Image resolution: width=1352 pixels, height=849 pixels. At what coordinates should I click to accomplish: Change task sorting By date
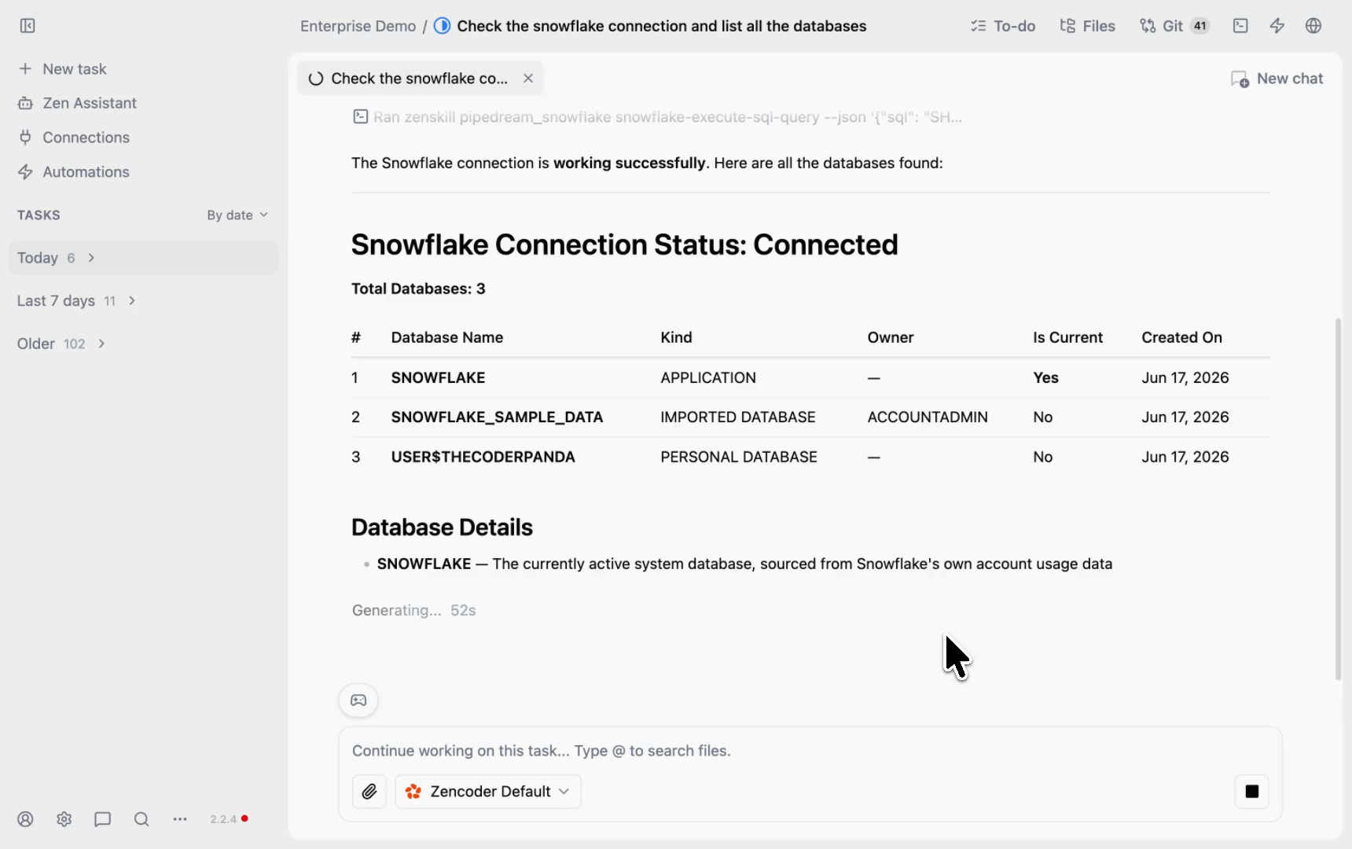click(237, 215)
